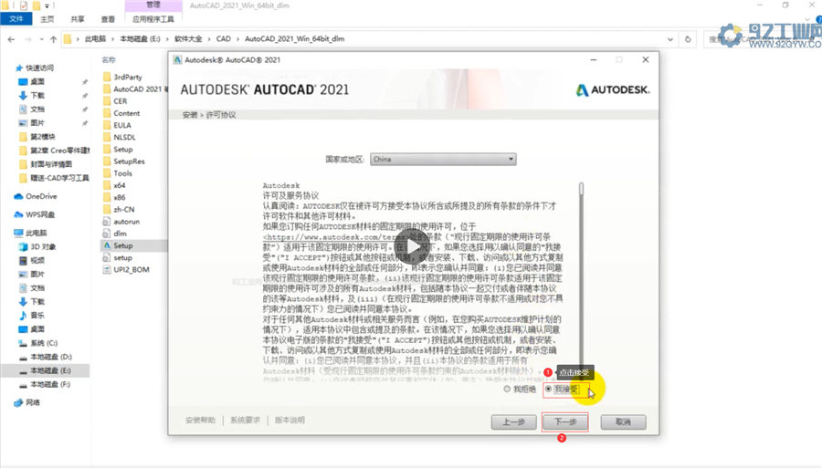Select the Content folder icon
The width and height of the screenshot is (822, 468).
(107, 113)
